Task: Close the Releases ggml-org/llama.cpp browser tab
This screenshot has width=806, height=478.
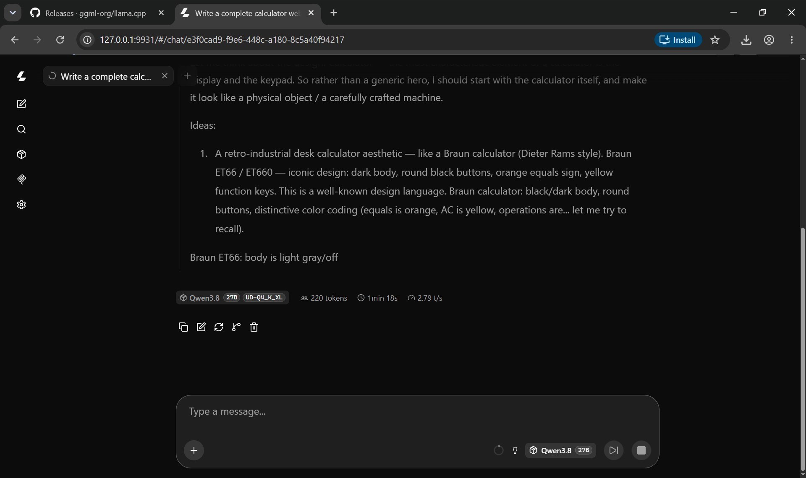Action: click(161, 13)
